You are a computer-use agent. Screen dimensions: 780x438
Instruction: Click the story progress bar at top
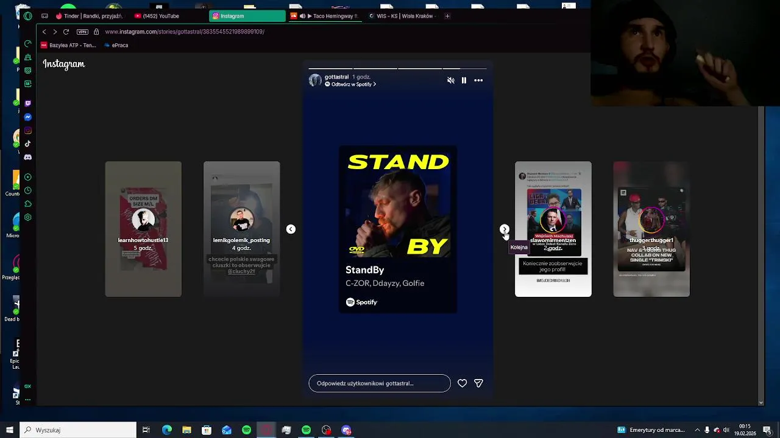[x=397, y=69]
